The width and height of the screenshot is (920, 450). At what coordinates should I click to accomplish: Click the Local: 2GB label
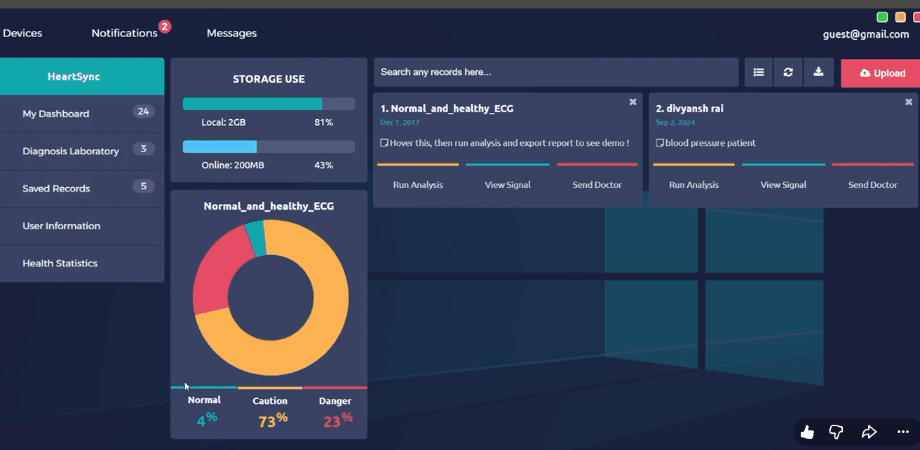click(x=223, y=123)
